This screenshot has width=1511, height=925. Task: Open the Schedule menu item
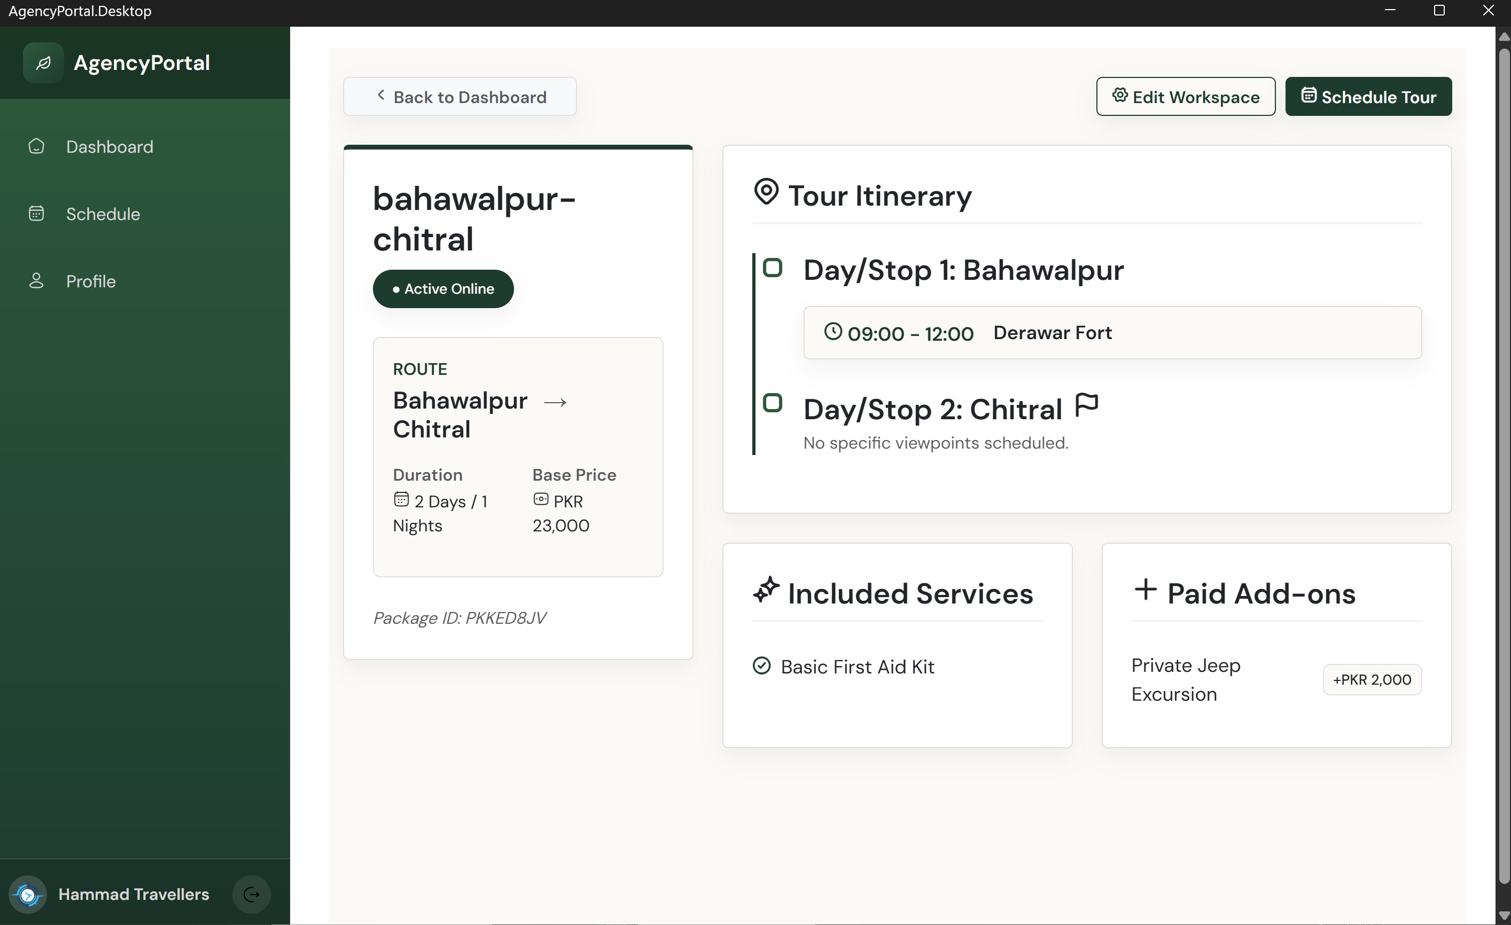tap(145, 214)
